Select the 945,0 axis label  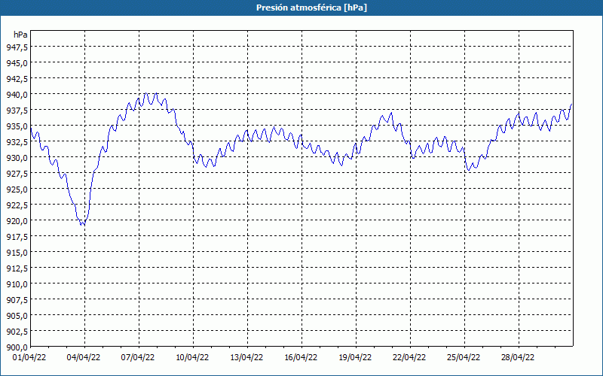tap(17, 62)
